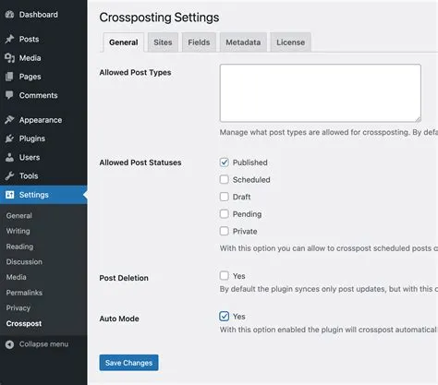The image size is (438, 385).
Task: Disable Auto Mode Yes checkbox
Action: point(225,316)
